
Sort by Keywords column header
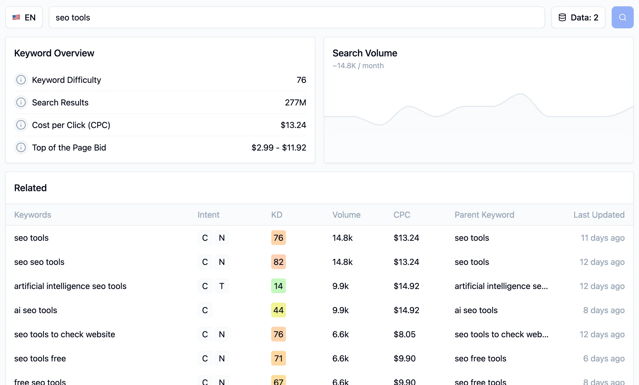(33, 215)
